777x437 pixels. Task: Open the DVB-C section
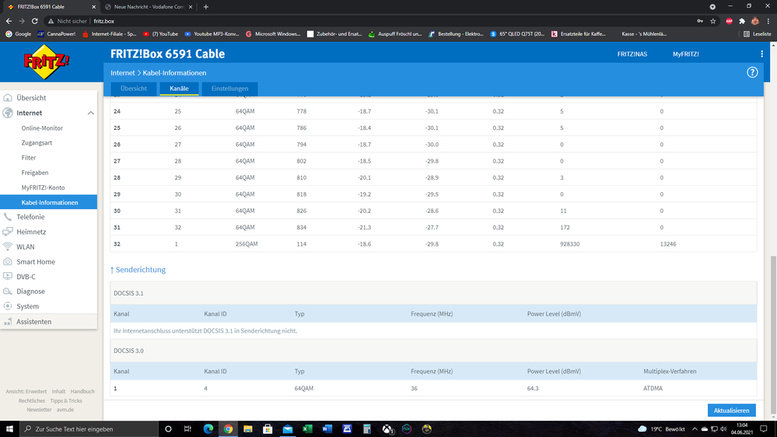click(26, 277)
